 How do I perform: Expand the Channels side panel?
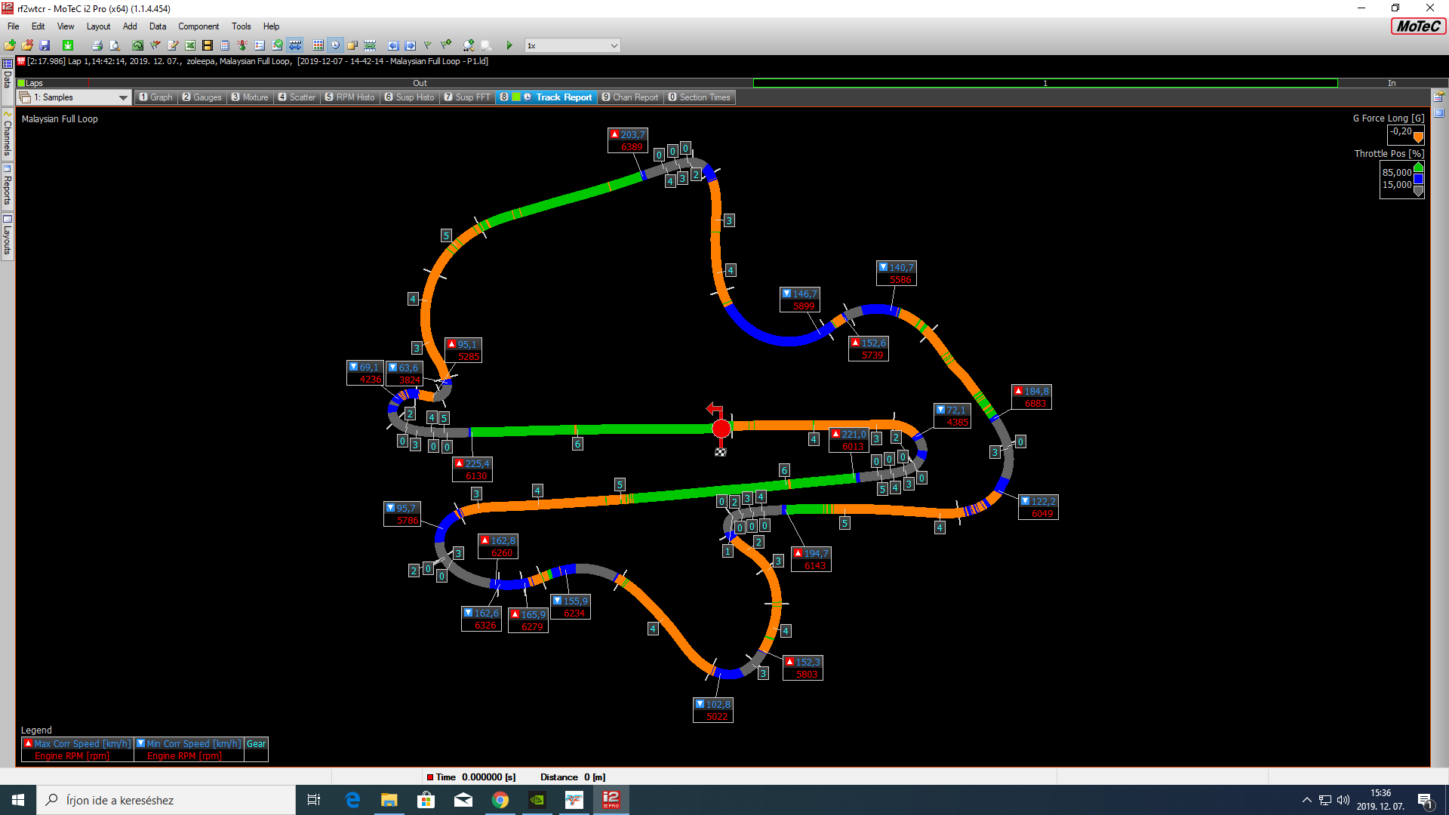coord(8,136)
